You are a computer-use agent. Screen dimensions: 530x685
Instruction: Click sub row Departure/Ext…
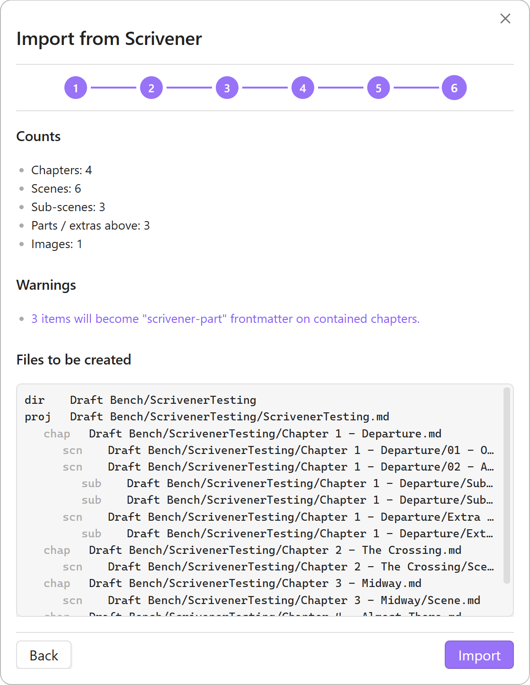288,534
